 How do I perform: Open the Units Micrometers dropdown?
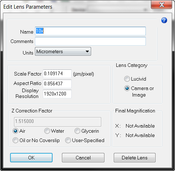coord(63,51)
